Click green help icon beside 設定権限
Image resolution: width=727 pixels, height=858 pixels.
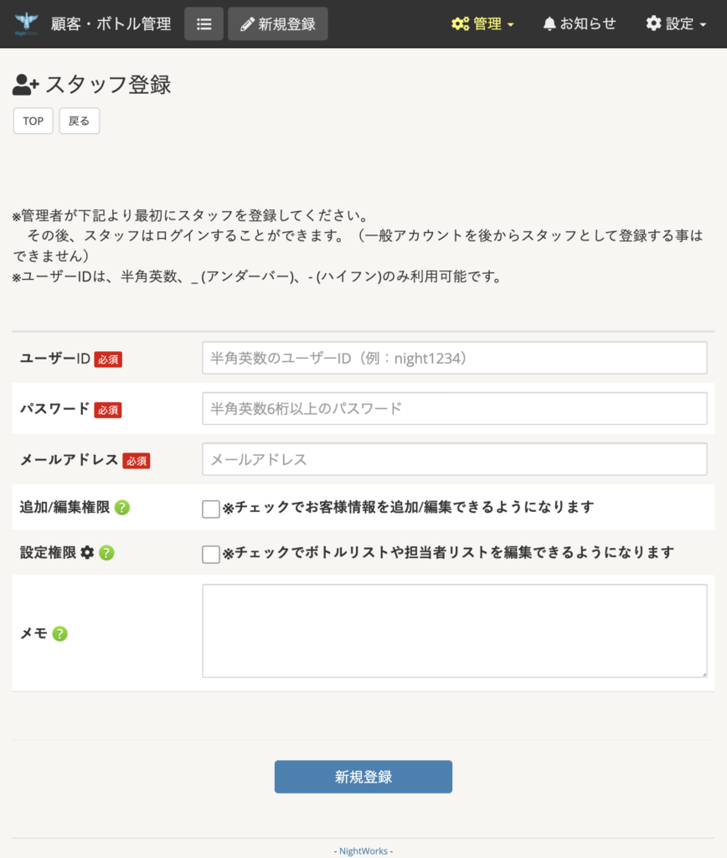(106, 553)
